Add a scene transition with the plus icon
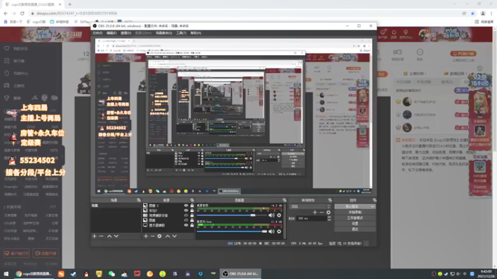The image size is (497, 279). pos(315,212)
